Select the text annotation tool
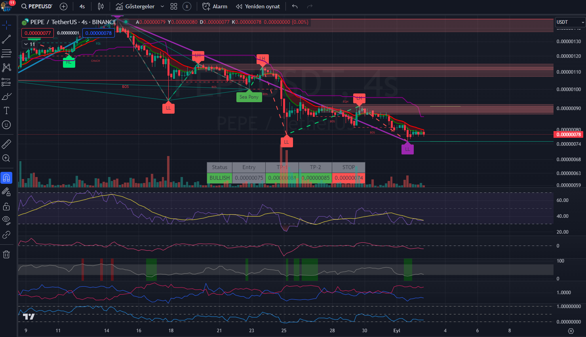586x337 pixels. (x=6, y=110)
